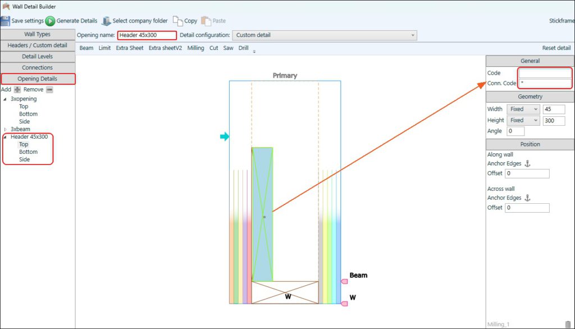
Task: Click the Milling_1 text at bottom
Action: point(498,325)
